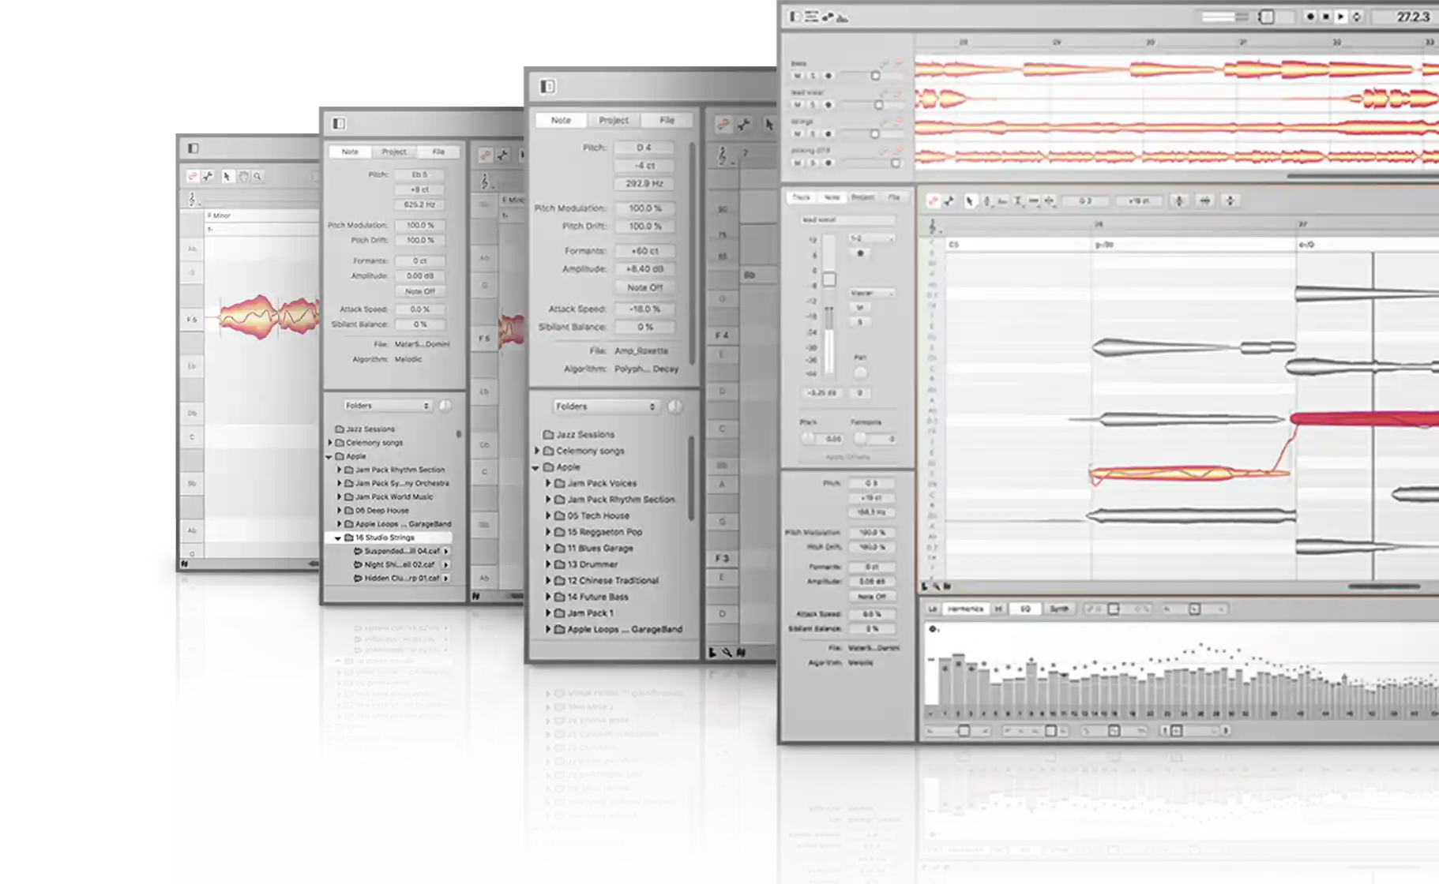Click the Note Off button
Image resolution: width=1439 pixels, height=884 pixels.
point(644,287)
